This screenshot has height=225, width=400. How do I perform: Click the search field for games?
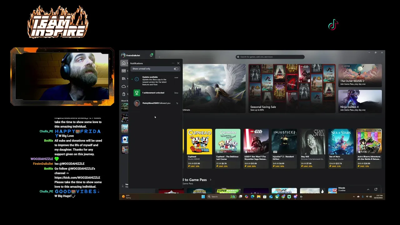pyautogui.click(x=270, y=57)
